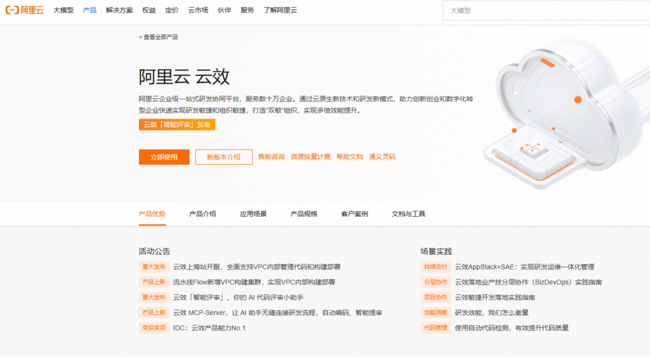This screenshot has height=357, width=650.
Task: Open the 权益 nav item
Action: tap(149, 10)
